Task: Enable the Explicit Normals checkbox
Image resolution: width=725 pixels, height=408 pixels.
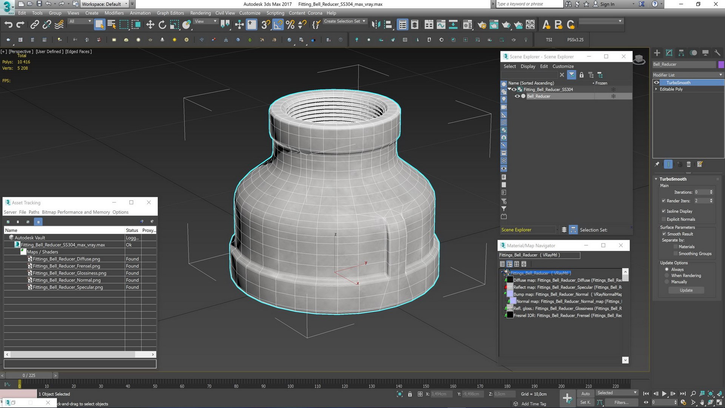Action: coord(663,219)
